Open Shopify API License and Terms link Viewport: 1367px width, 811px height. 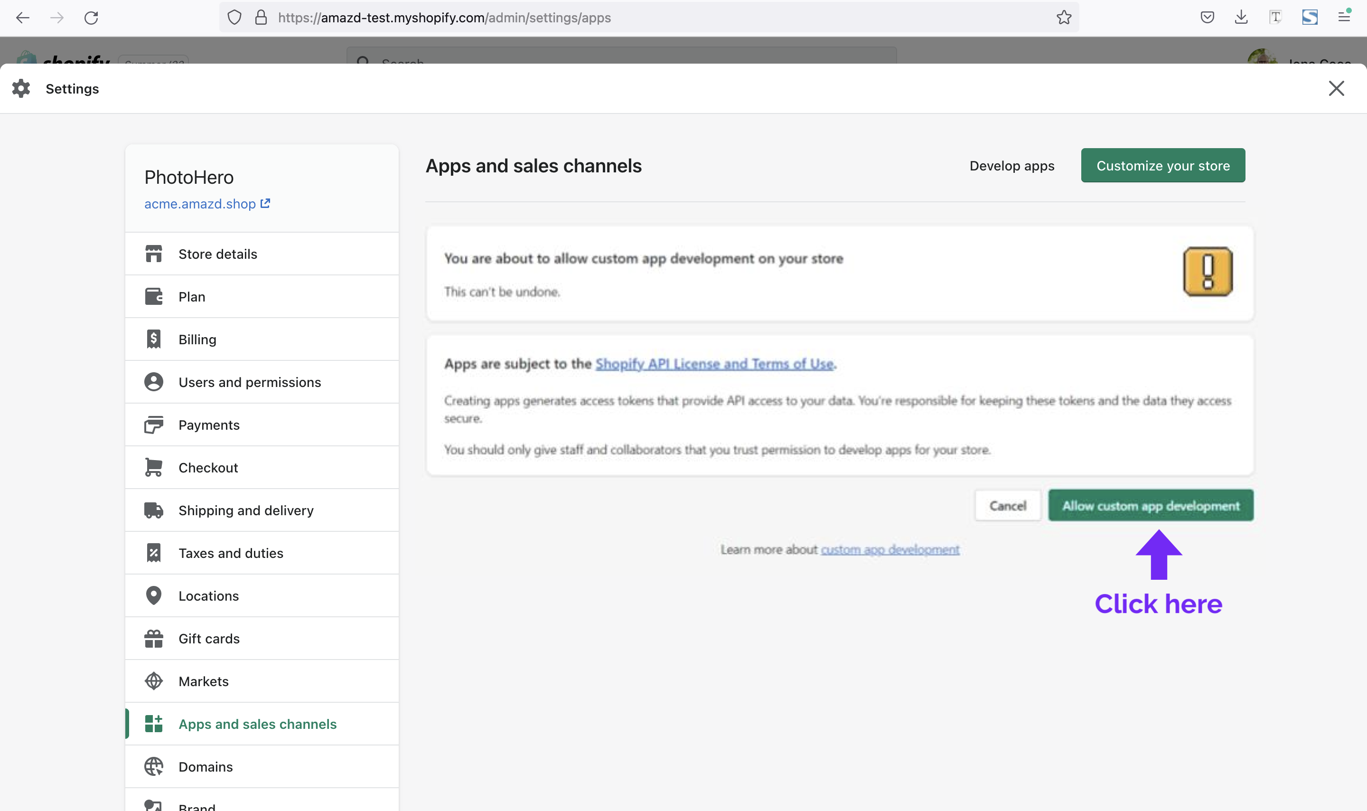pyautogui.click(x=714, y=364)
